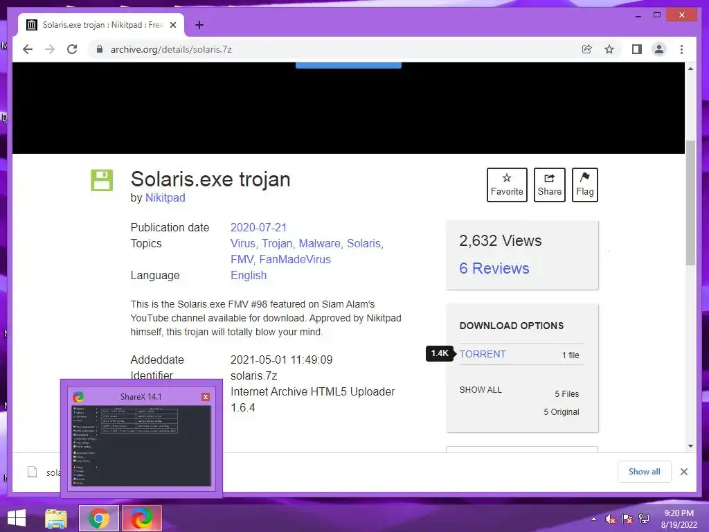Go back with the browser back arrow
The width and height of the screenshot is (709, 532).
[28, 49]
